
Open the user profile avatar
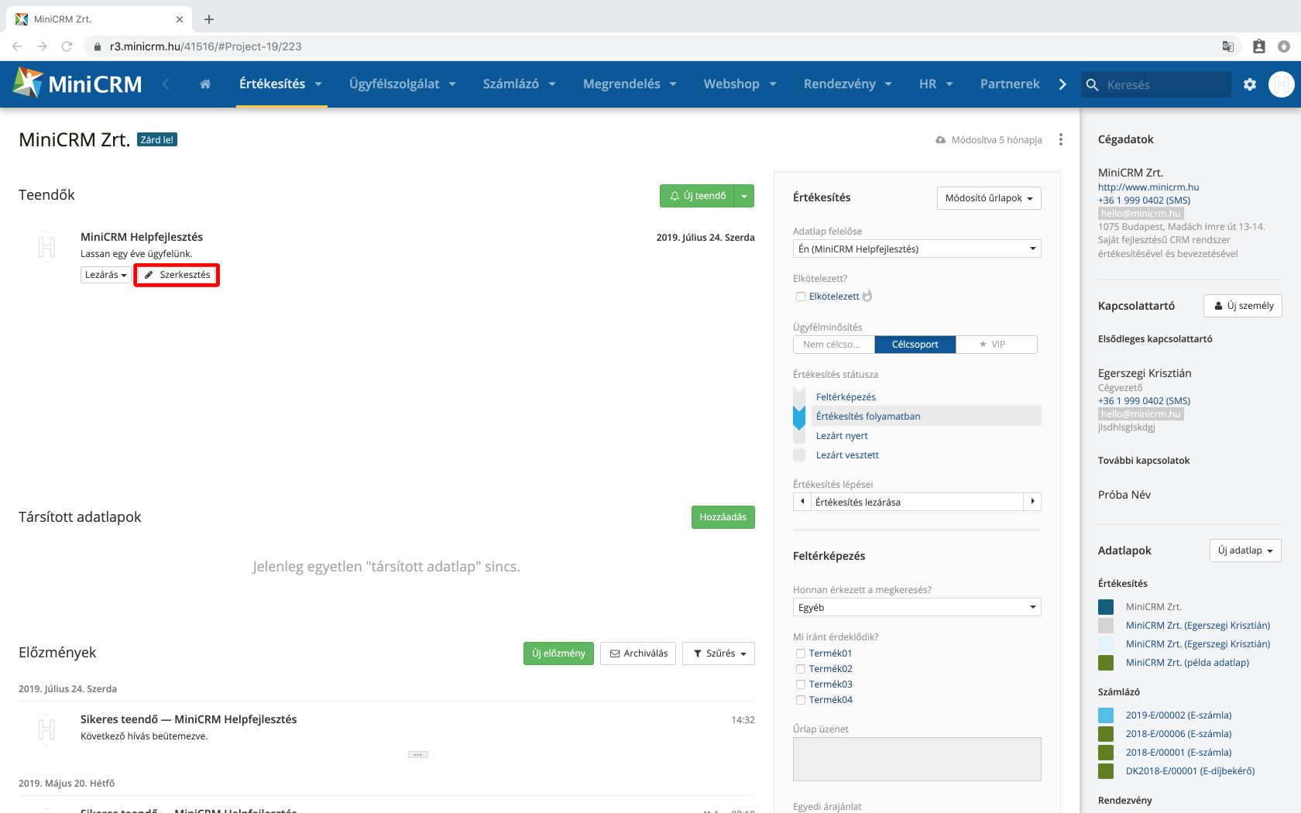click(x=1282, y=84)
